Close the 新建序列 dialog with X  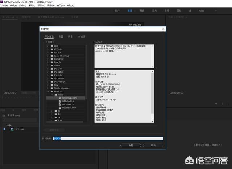click(163, 29)
